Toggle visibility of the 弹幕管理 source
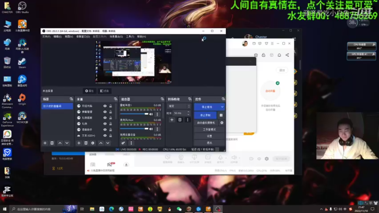The image size is (379, 213). pos(105,112)
